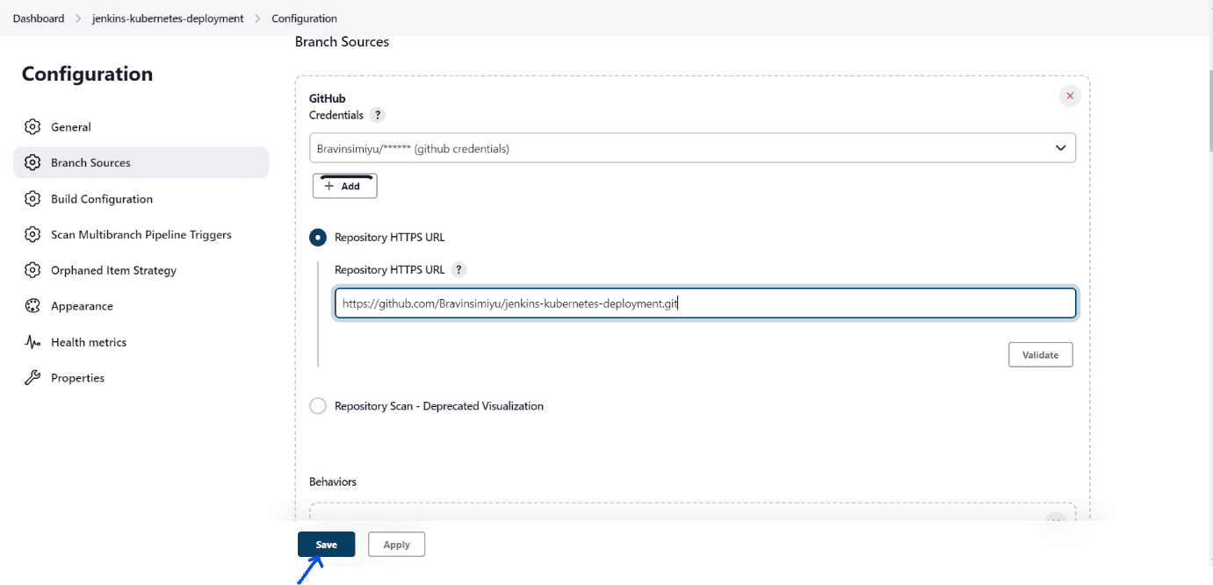Open the Credentials dropdown
1213x585 pixels.
[x=692, y=148]
